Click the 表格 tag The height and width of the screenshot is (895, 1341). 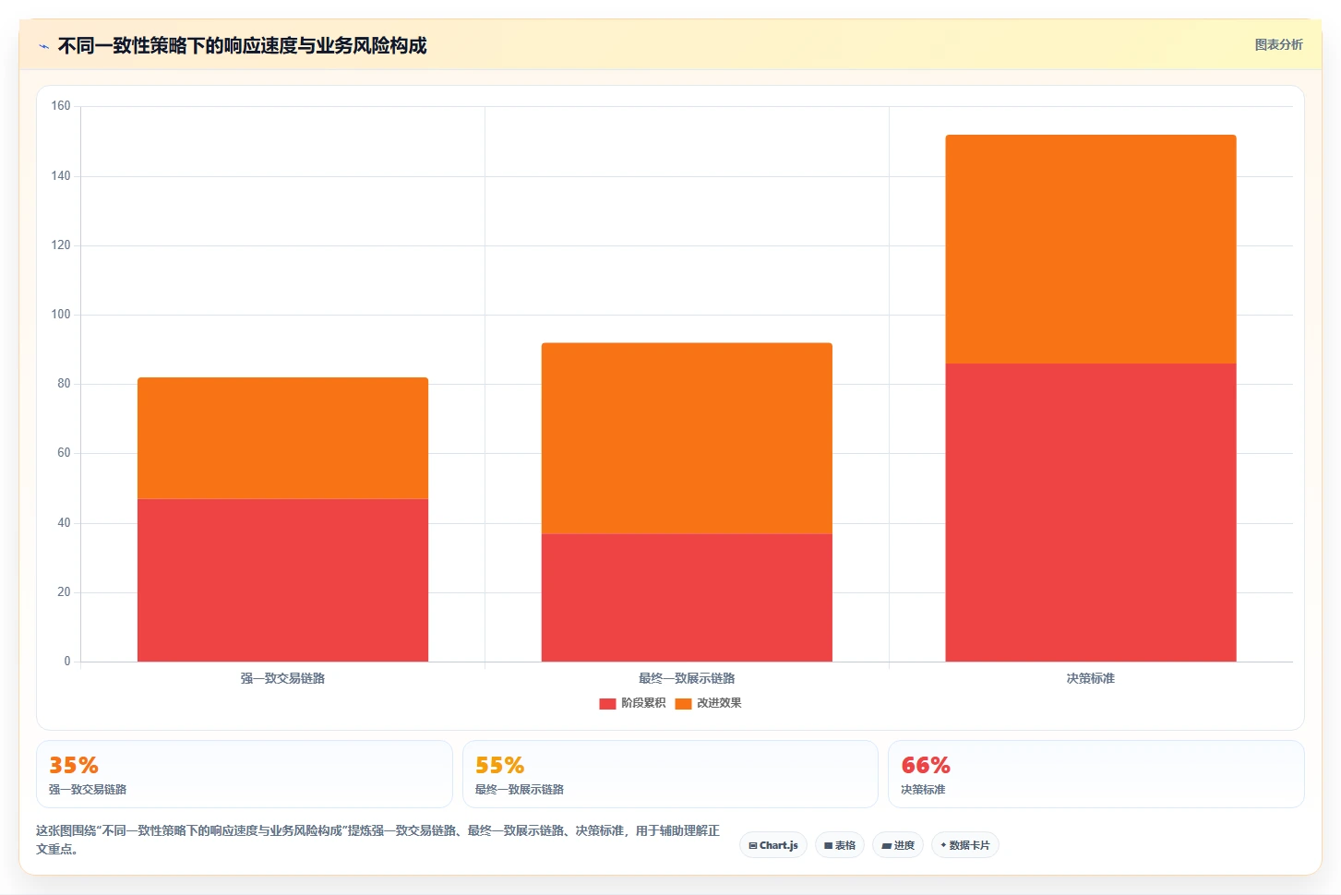coord(840,845)
